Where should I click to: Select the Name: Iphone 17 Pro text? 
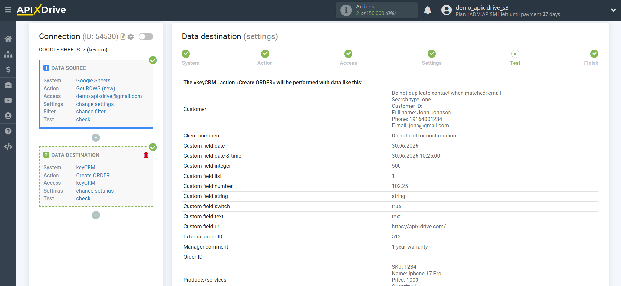(x=417, y=273)
